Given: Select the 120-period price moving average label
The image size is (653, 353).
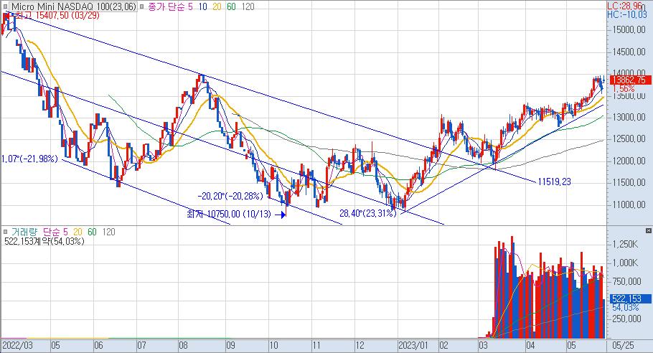Looking at the screenshot, I should click(248, 6).
